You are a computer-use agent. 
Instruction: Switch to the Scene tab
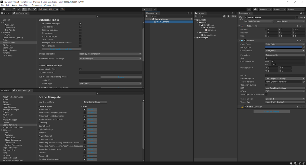6,13
